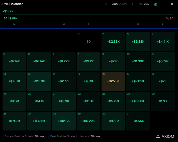Click the total +$189K value
Screen dimensions: 178x142
pyautogui.click(x=8, y=11)
